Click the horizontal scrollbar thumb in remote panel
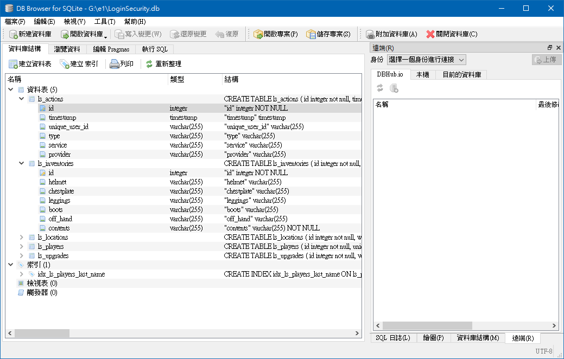The width and height of the screenshot is (564, 359). pos(427,325)
